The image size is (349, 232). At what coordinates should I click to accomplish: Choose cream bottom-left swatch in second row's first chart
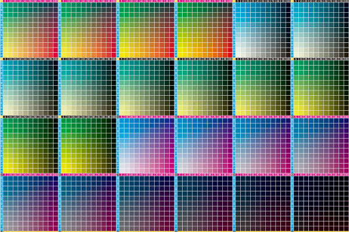(x=8, y=113)
